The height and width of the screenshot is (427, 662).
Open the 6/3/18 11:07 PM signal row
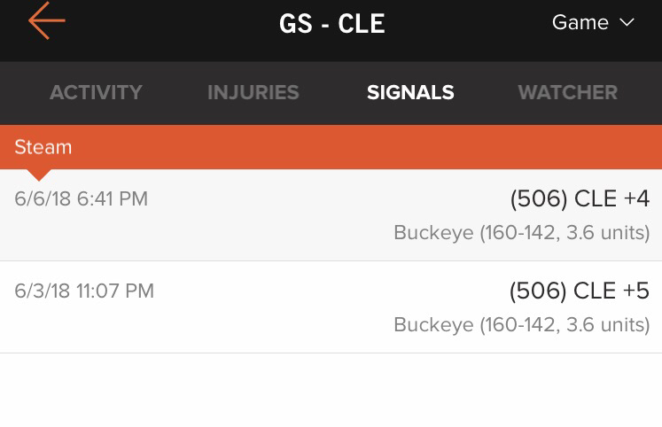[x=331, y=307]
